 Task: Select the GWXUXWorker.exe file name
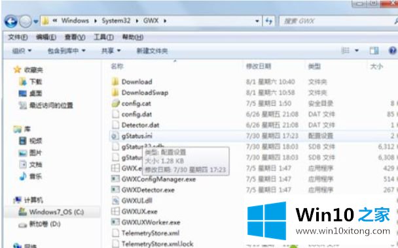[151, 223]
